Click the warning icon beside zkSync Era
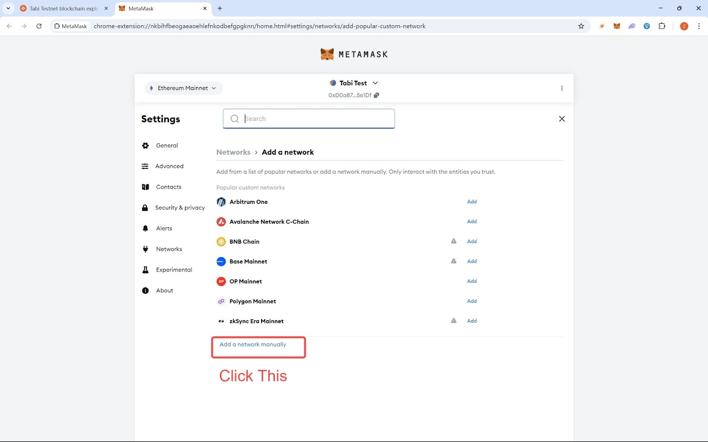This screenshot has width=708, height=442. 454,321
